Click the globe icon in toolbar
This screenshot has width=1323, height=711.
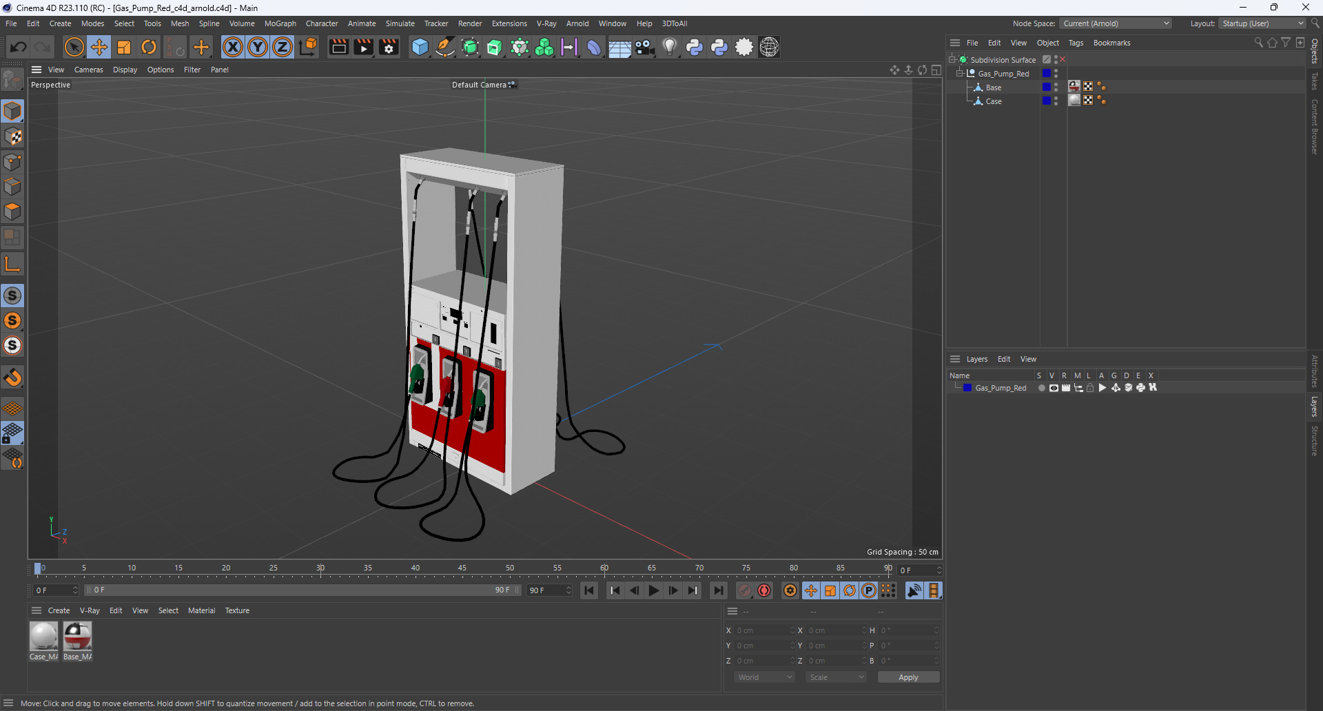[769, 47]
